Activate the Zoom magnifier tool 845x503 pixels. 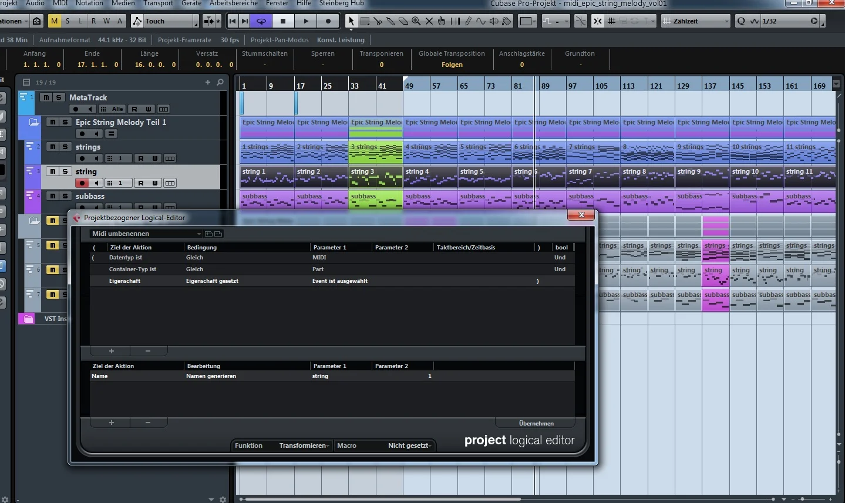click(x=416, y=21)
